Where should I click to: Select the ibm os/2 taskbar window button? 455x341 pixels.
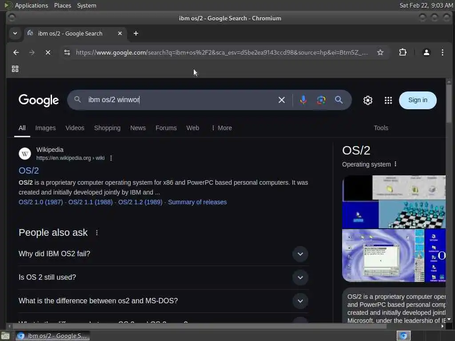52,336
